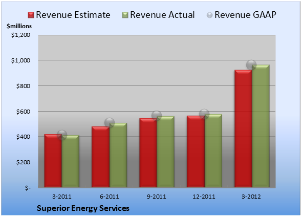The height and width of the screenshot is (216, 301).
Task: Click the '$1,200' y-axis value
Action: (x=20, y=35)
